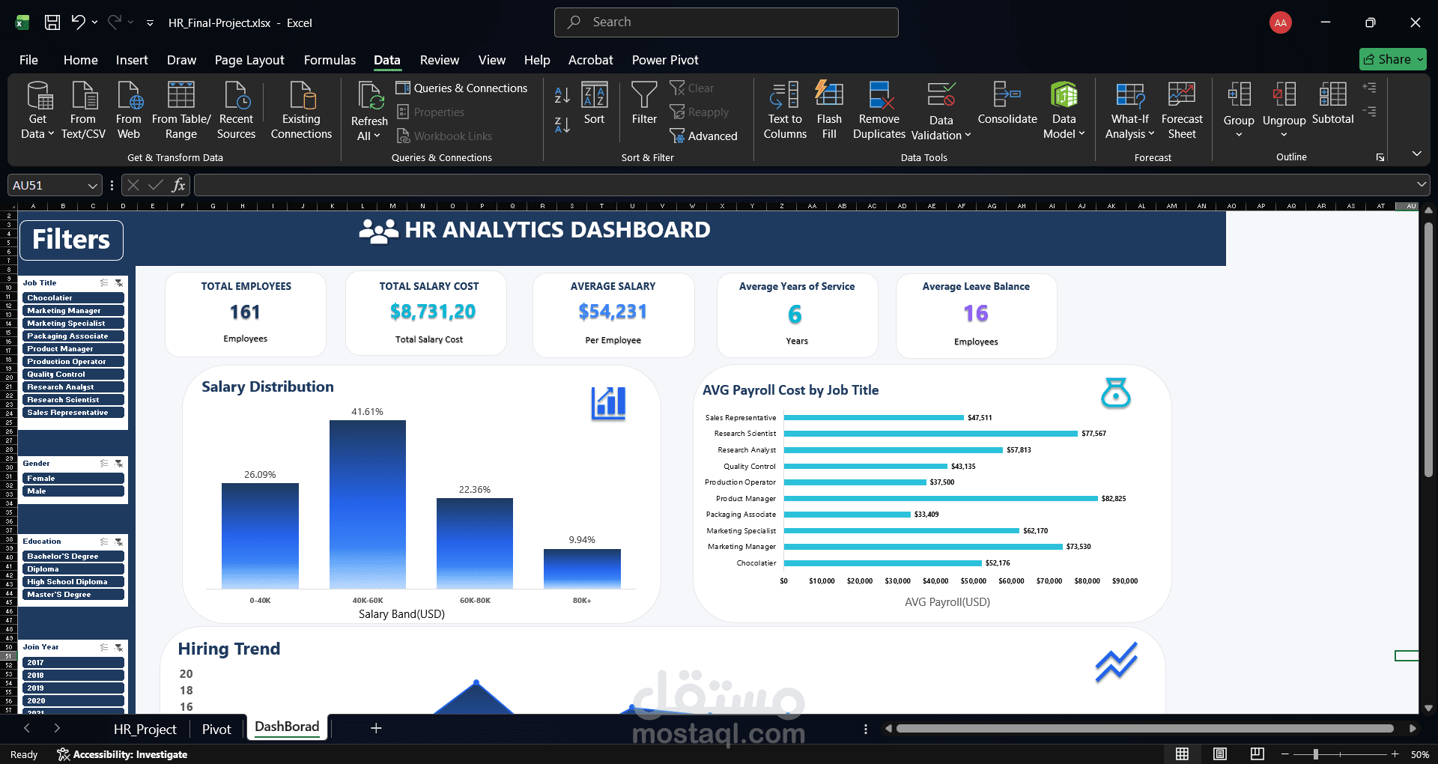
Task: Click the vertical scrollbar thumb
Action: 1428,348
